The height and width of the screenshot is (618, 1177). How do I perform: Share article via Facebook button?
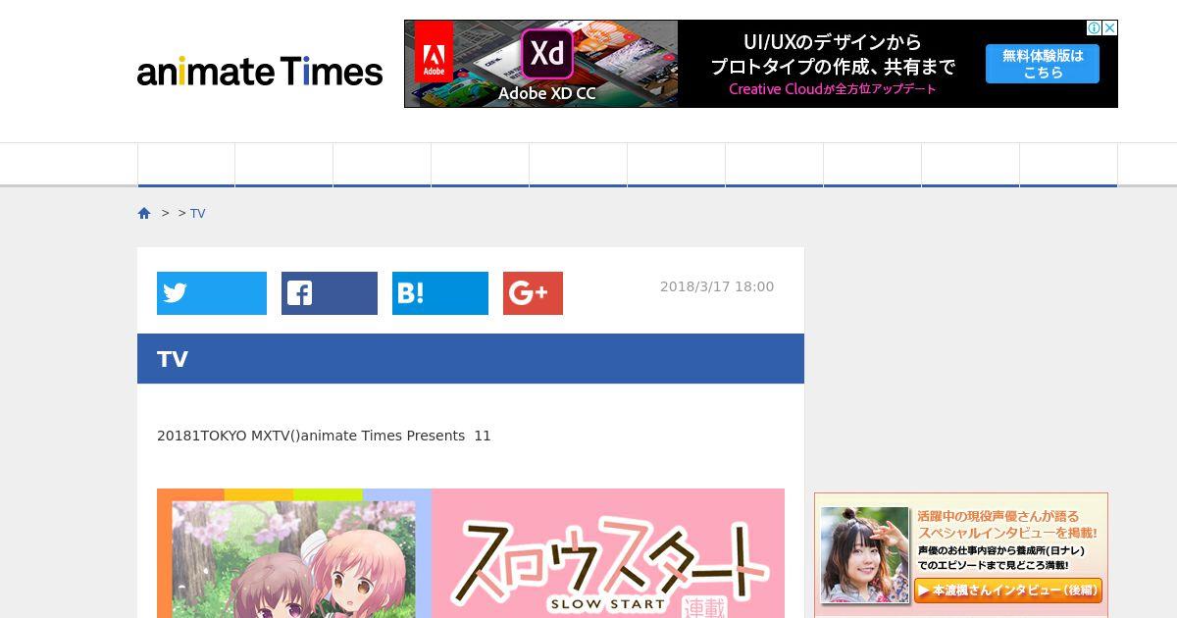click(330, 293)
